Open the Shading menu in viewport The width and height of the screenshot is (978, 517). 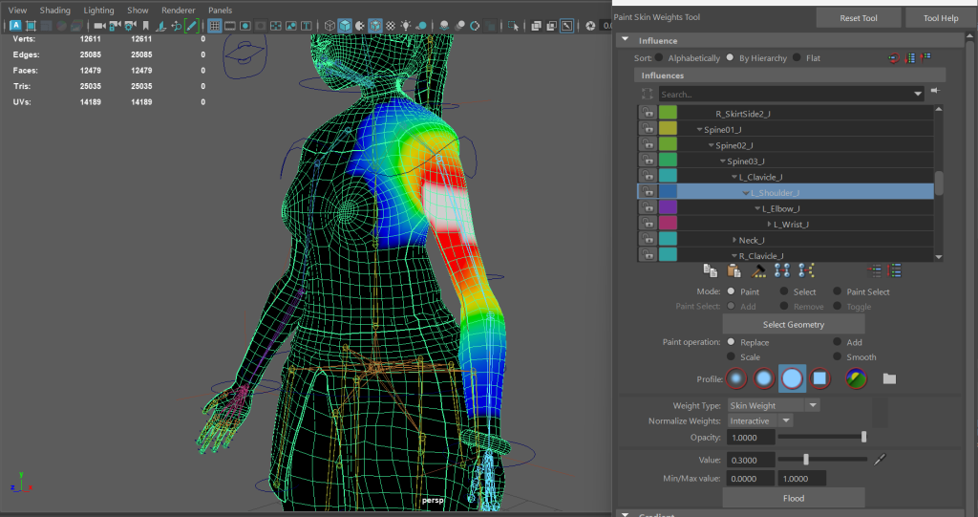pyautogui.click(x=54, y=11)
